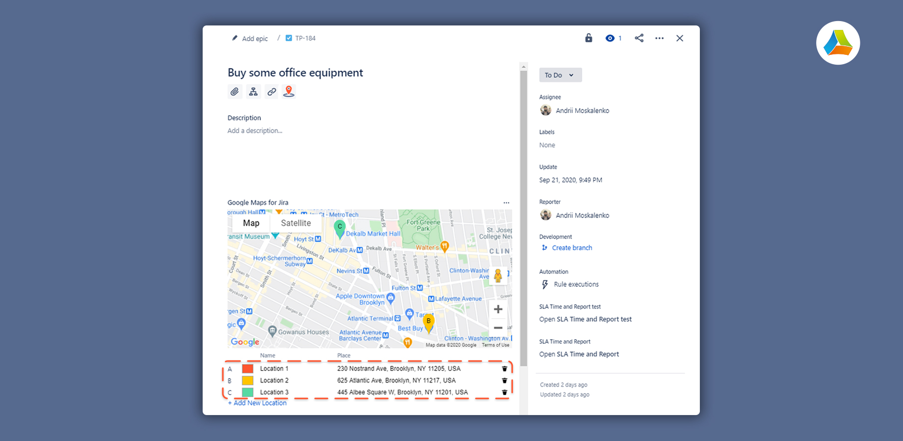
Task: Open Rule executions
Action: point(576,284)
